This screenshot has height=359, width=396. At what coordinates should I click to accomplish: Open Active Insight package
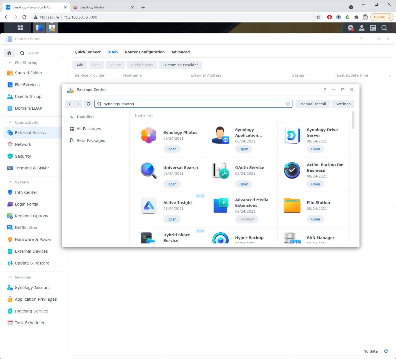click(172, 219)
